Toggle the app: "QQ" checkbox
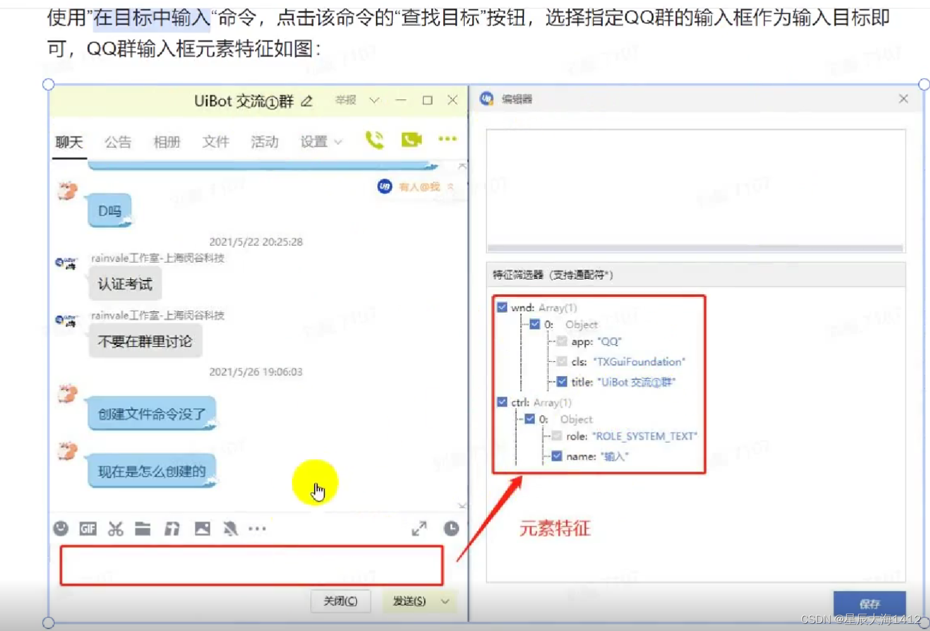This screenshot has width=930, height=631. tap(562, 341)
